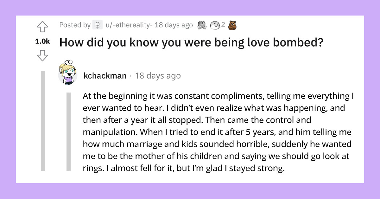Viewport: 380px width, 199px height.
Task: Click the comment's 18 days ago timestamp
Action: tap(157, 76)
